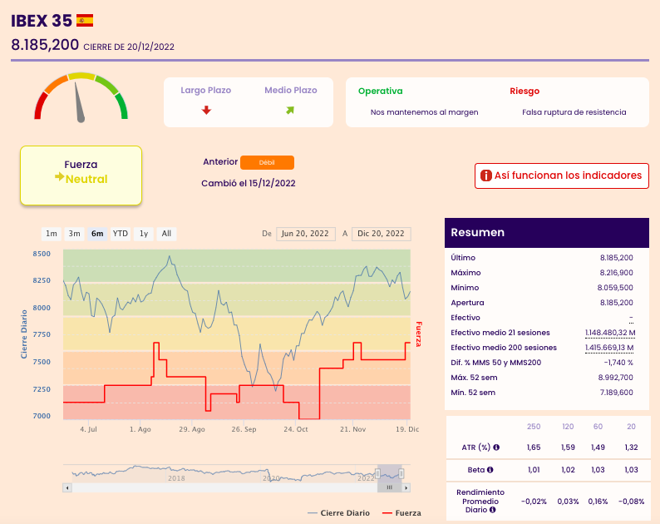Screen dimensions: 660x524
Task: Click the 250 column header
Action: 534,427
